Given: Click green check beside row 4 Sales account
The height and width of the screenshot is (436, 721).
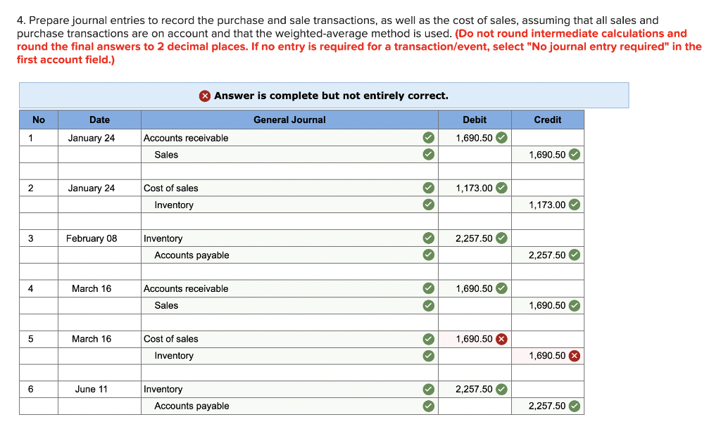Looking at the screenshot, I should pos(429,305).
